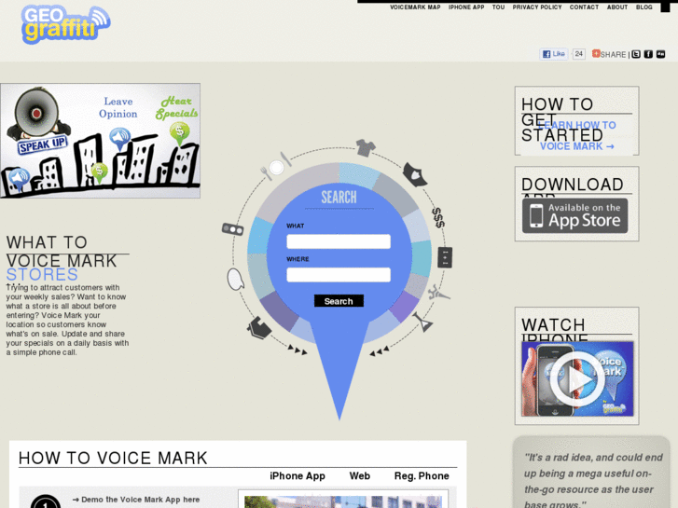Open IPHONE APP in top navigation
Screen dimensions: 678x508
click(x=466, y=7)
